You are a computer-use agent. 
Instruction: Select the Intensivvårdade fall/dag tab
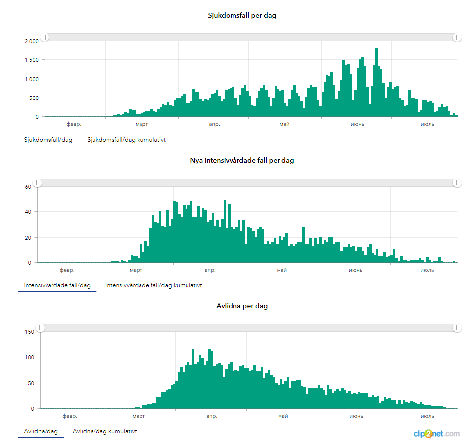click(57, 285)
